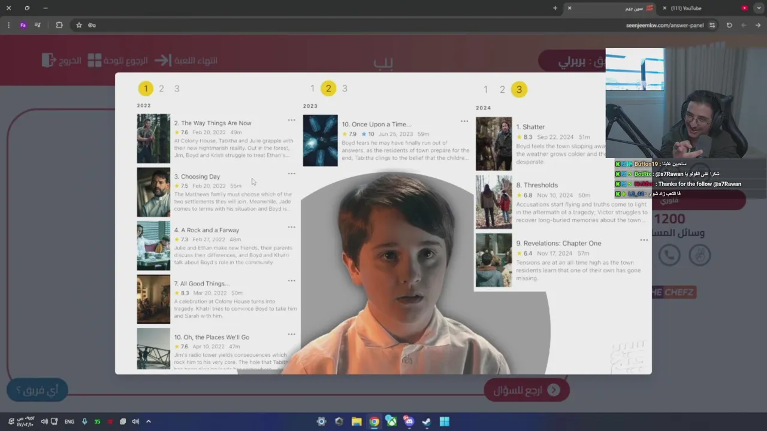
Task: Click the A Rock and a Farway thumbnail
Action: pos(153,245)
